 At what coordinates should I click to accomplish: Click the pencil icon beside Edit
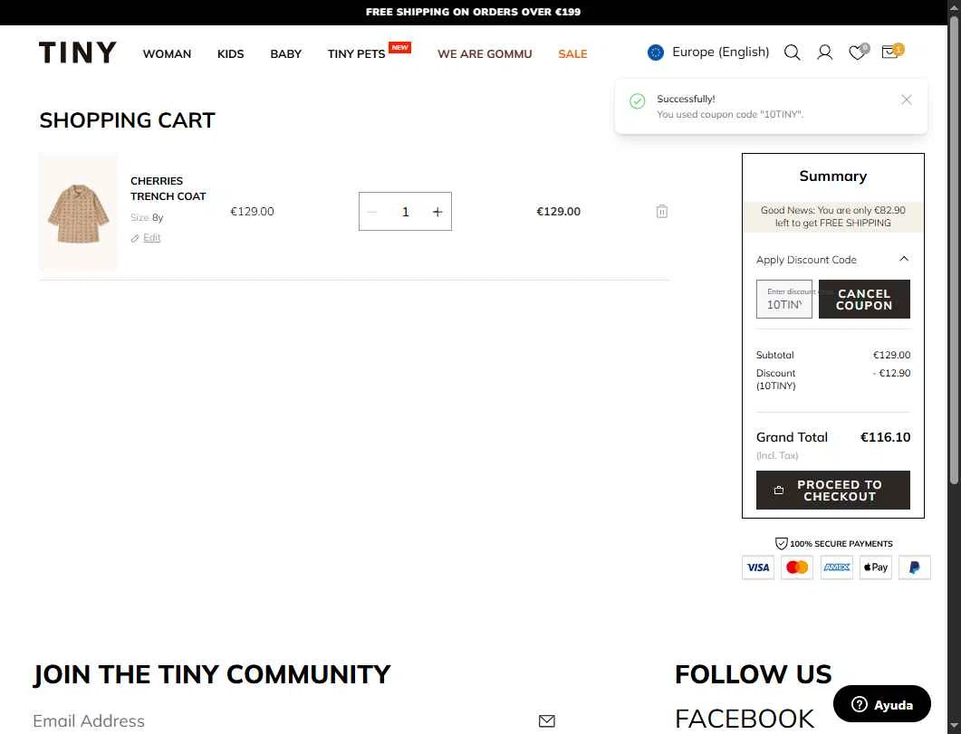click(135, 238)
